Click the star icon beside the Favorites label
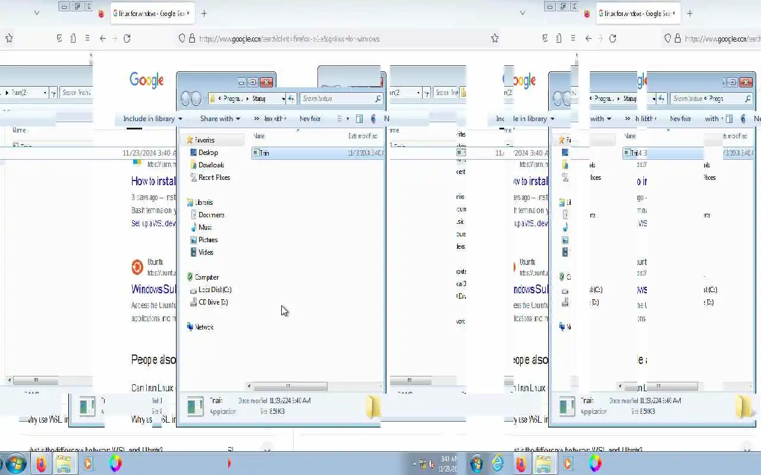This screenshot has height=475, width=761. pyautogui.click(x=190, y=140)
